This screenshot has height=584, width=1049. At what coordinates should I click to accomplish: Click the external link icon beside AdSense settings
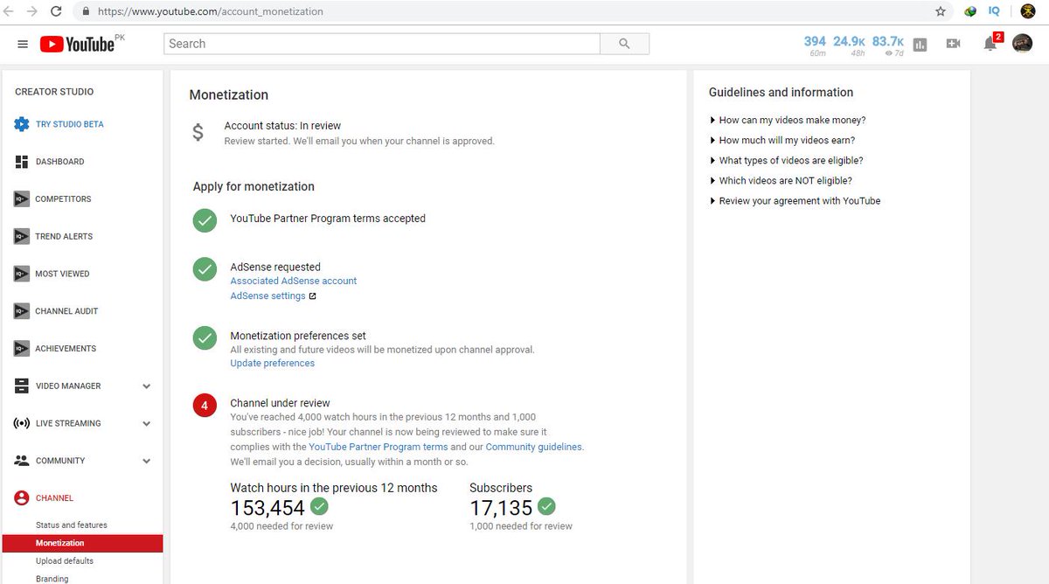312,296
